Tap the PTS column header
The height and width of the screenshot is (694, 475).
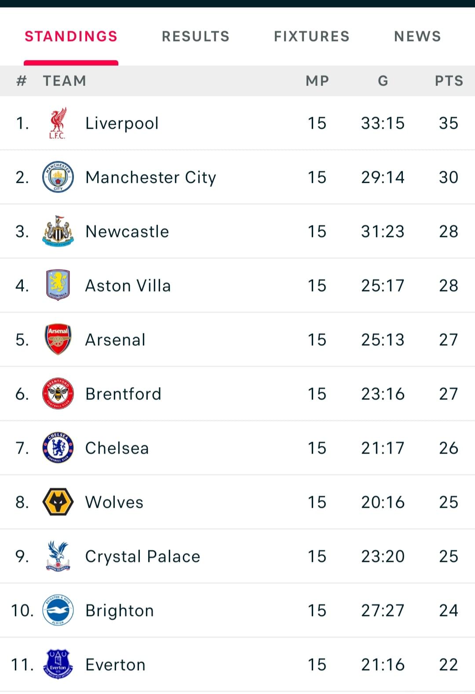[x=449, y=81]
